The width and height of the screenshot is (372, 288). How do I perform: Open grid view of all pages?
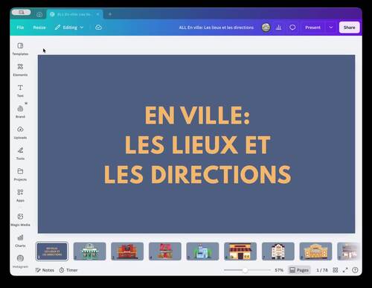(x=336, y=270)
